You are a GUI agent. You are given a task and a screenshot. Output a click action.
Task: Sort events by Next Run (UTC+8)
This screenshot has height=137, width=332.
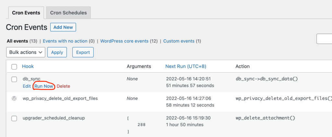click(x=186, y=66)
